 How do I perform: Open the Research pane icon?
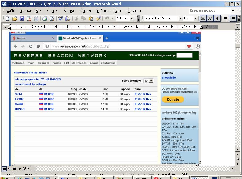point(68,18)
